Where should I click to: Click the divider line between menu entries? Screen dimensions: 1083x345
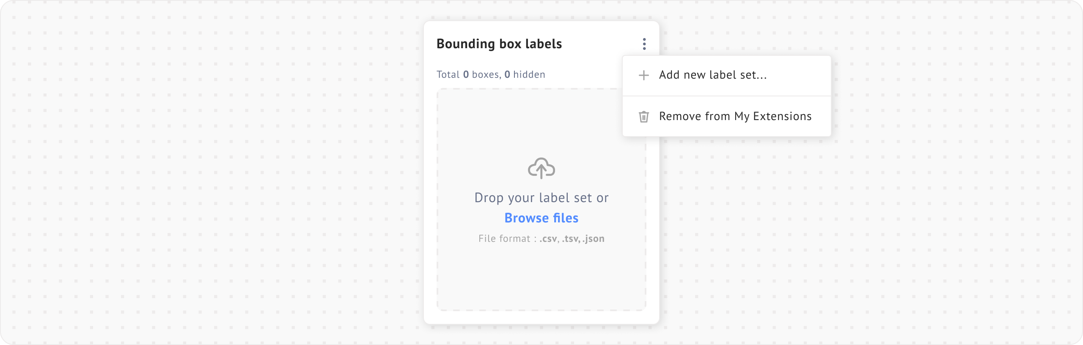(726, 96)
